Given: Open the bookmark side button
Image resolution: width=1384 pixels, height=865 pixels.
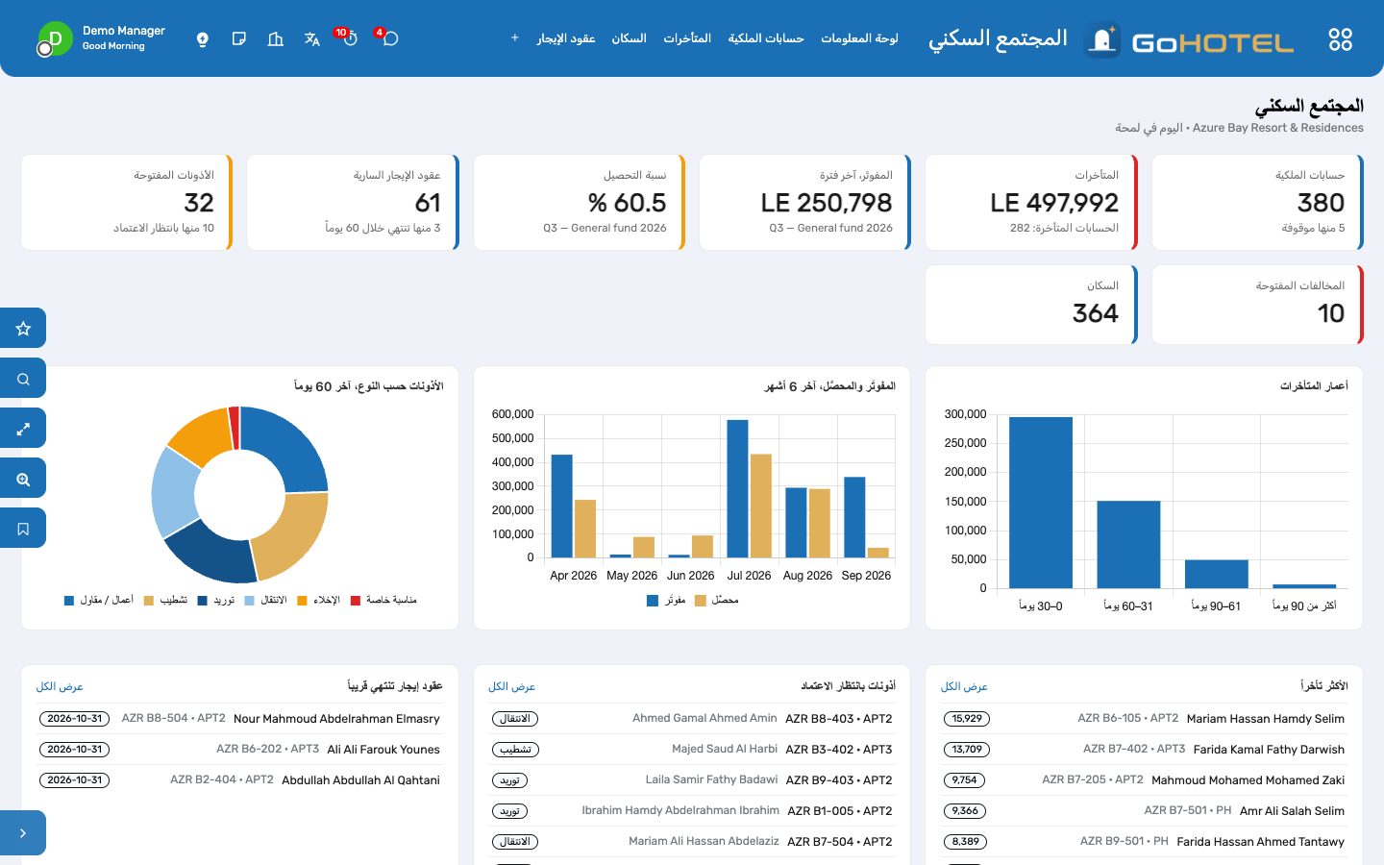Looking at the screenshot, I should (23, 528).
